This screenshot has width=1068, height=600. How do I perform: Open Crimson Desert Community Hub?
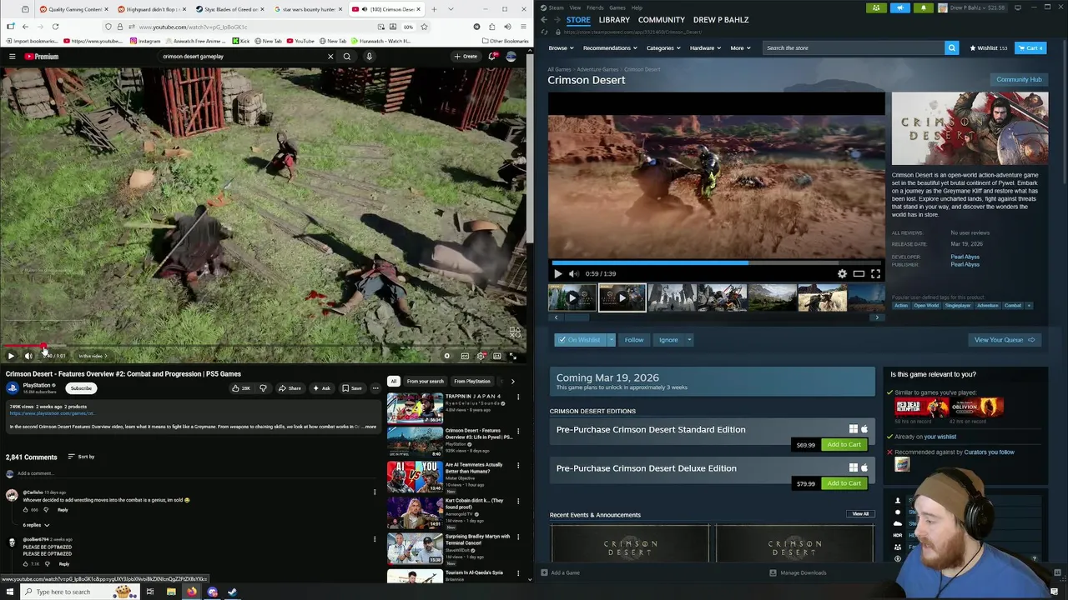(1019, 80)
